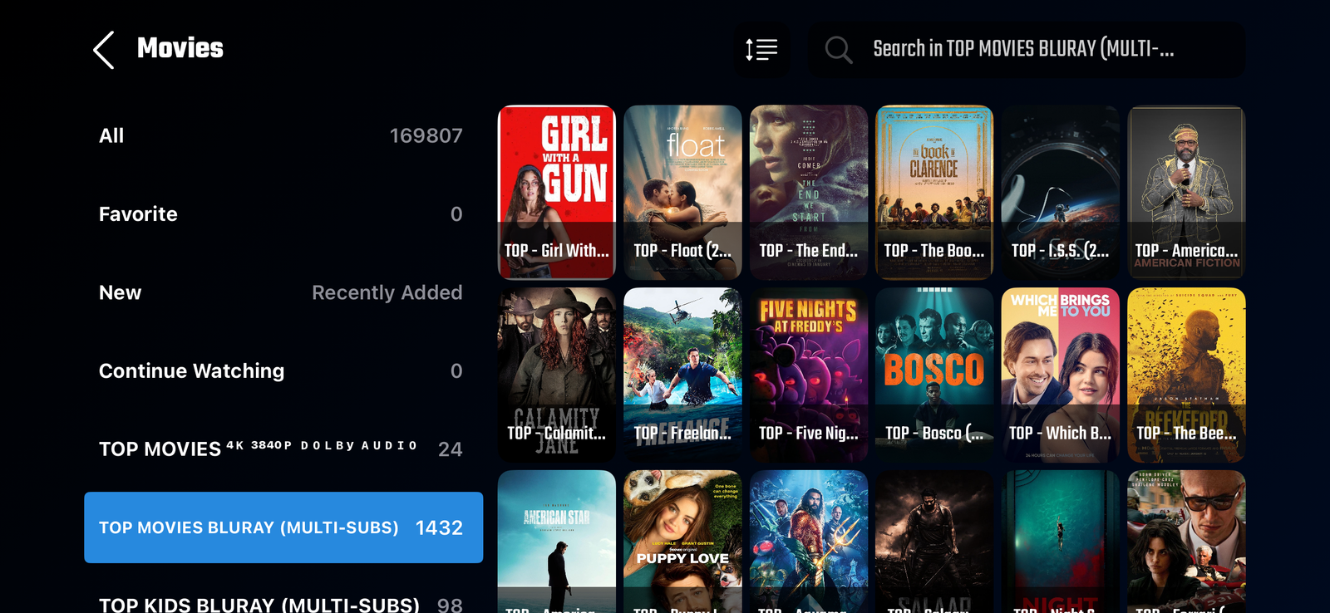Select TOP MOVIES BLURAY (MULTI-SUBS) category

283,527
